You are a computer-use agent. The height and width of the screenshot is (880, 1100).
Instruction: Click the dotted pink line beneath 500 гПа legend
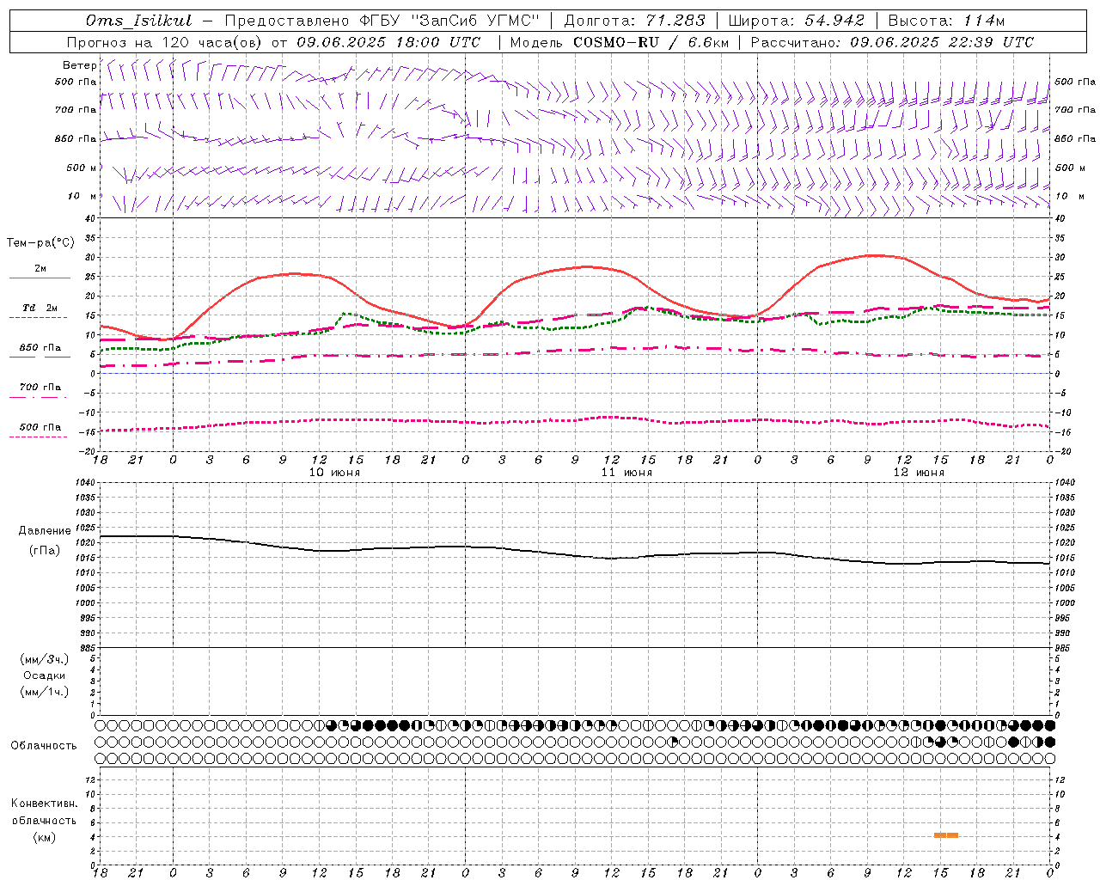point(38,437)
